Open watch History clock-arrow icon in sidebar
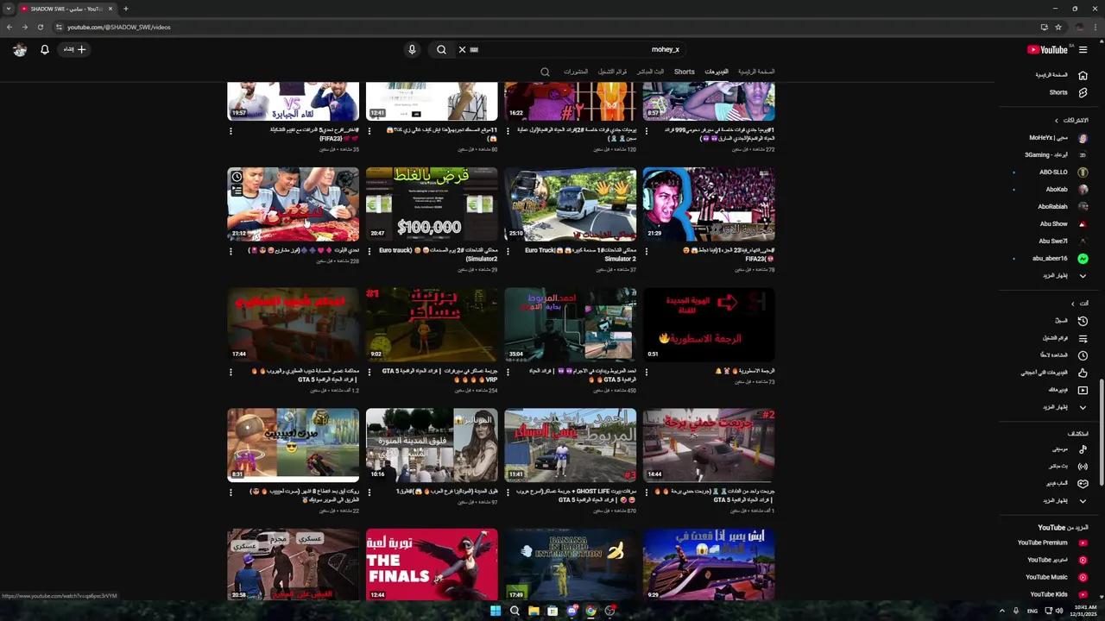Viewport: 1105px width, 621px height. coord(1083,321)
